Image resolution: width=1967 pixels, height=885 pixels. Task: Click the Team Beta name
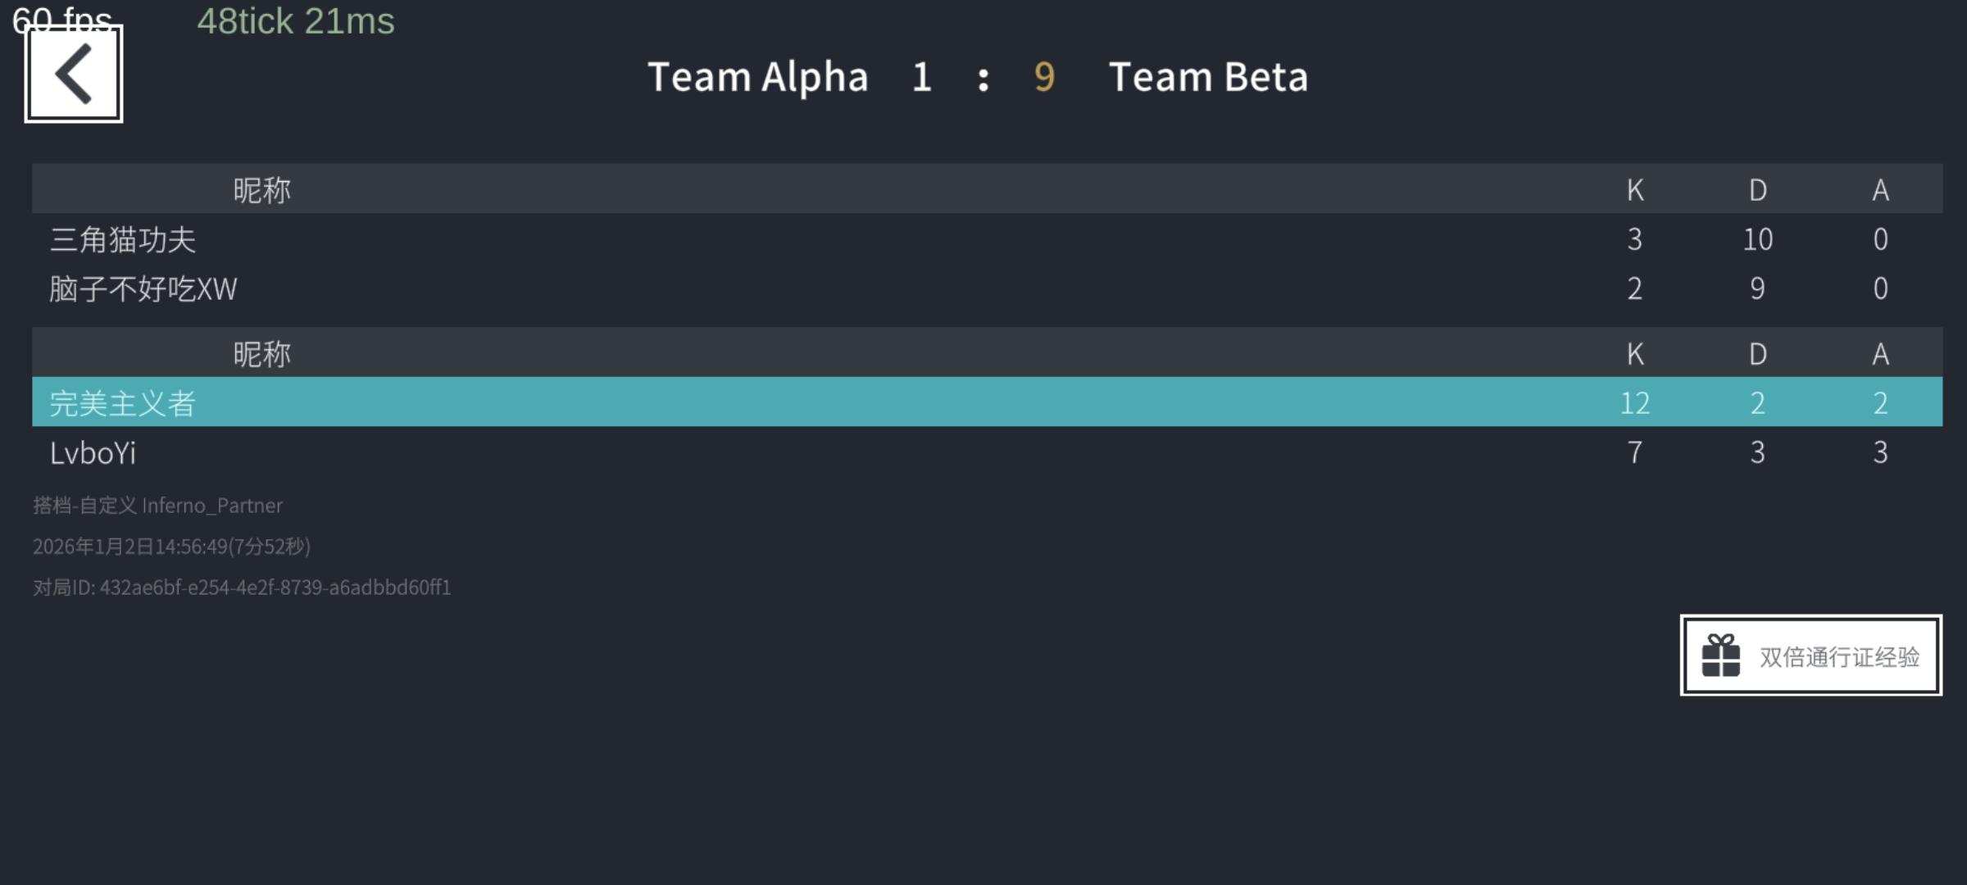pos(1208,77)
